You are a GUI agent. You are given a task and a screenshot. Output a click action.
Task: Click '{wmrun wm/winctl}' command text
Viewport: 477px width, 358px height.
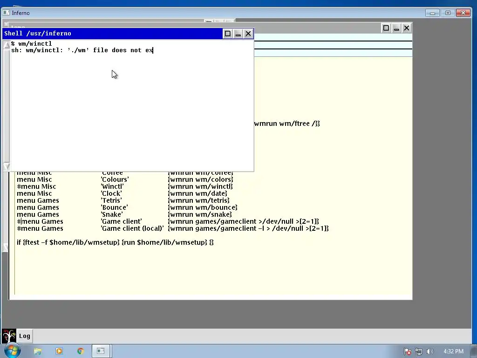point(200,186)
